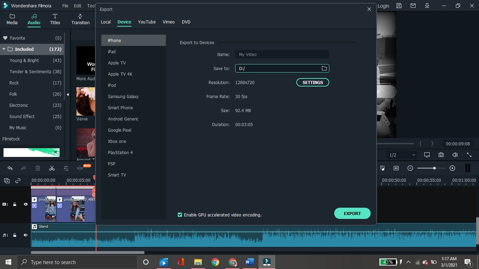Click the Name input field
Screen dimensions: 479x269
(282, 54)
